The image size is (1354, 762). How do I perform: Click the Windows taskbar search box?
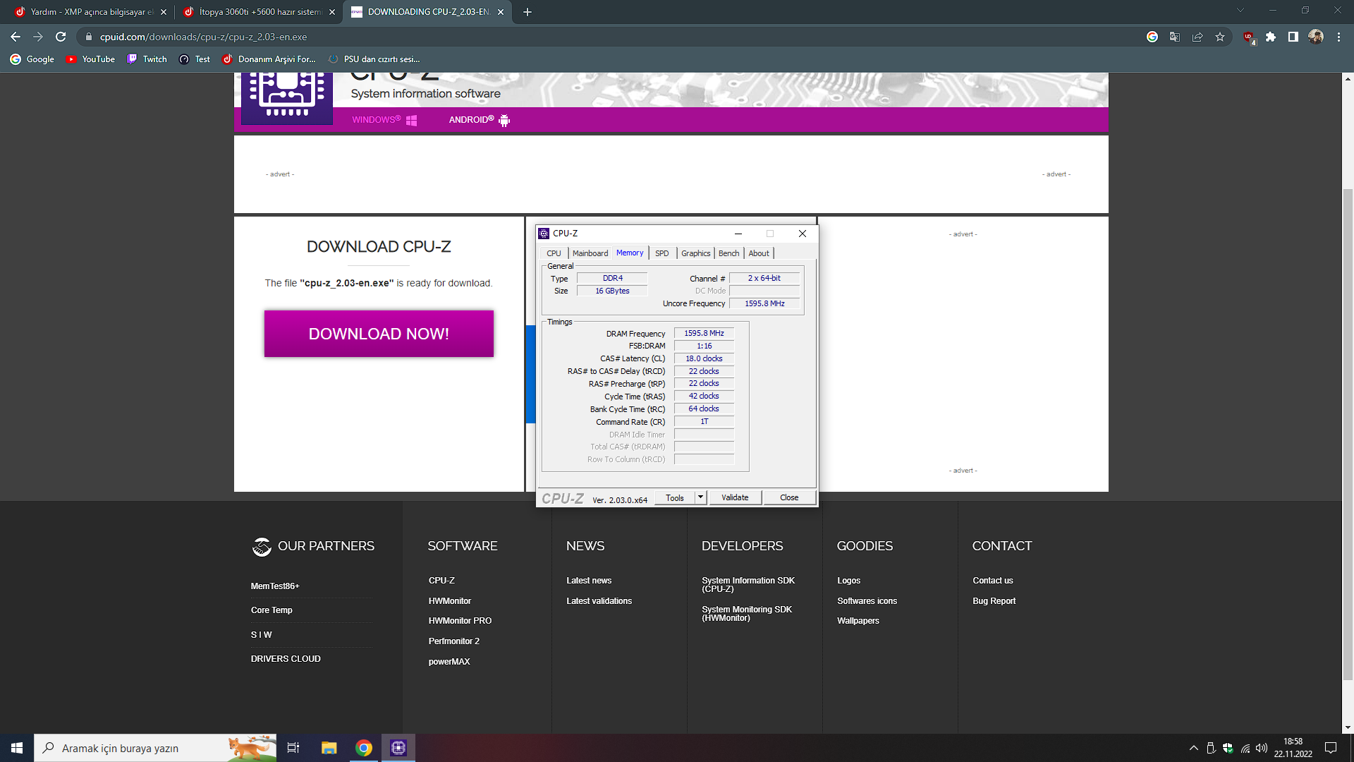tap(155, 748)
